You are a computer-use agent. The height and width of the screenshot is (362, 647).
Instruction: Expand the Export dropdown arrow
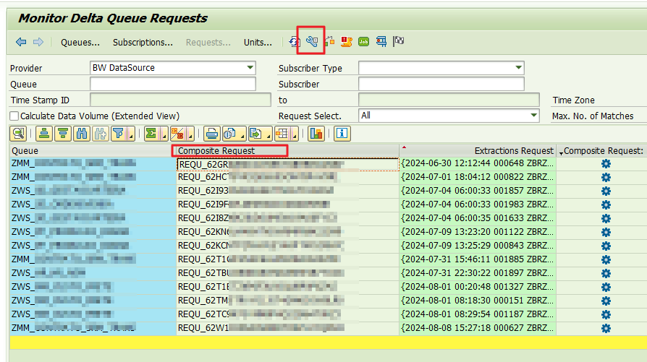click(268, 134)
